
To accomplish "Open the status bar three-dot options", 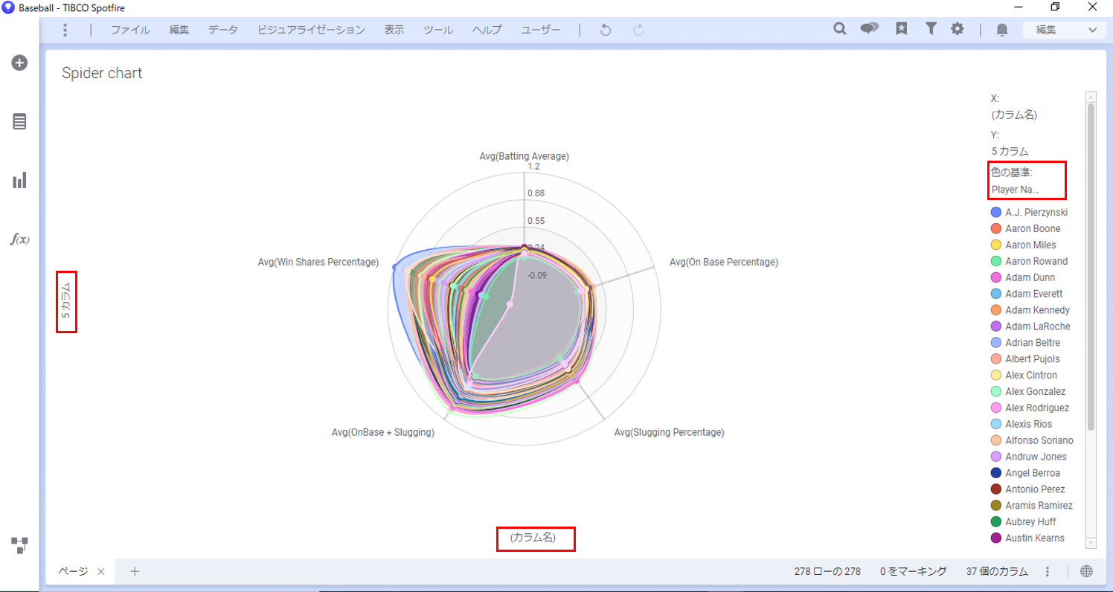I will coord(1047,571).
